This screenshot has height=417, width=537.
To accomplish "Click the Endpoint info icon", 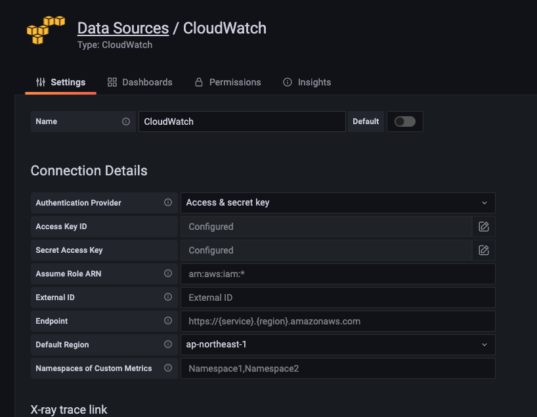I will pyautogui.click(x=168, y=321).
